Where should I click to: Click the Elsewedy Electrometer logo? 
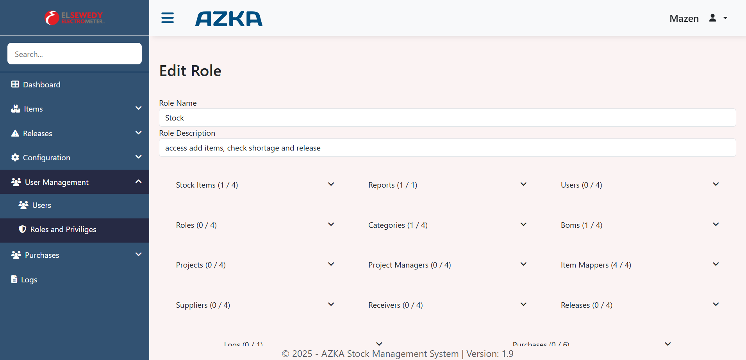pyautogui.click(x=74, y=18)
